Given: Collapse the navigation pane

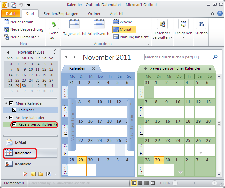Looking at the screenshot, I should coord(55,50).
